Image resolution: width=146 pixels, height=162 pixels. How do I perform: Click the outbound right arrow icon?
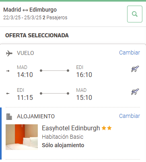coord(8,71)
